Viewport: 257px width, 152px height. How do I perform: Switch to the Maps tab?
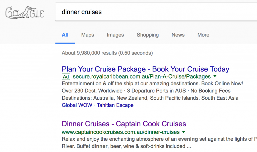click(x=88, y=35)
